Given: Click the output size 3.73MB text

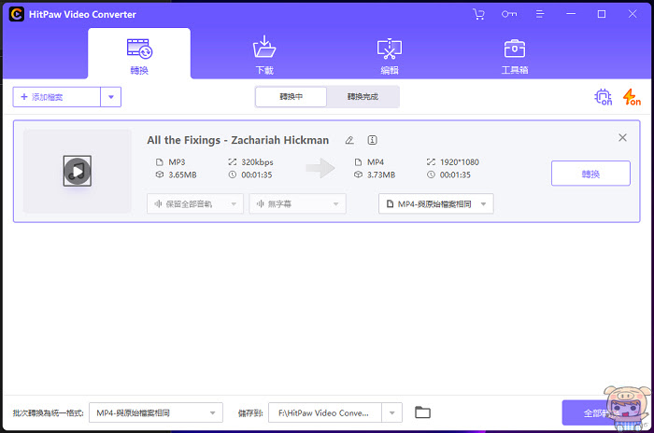Looking at the screenshot, I should pos(381,175).
